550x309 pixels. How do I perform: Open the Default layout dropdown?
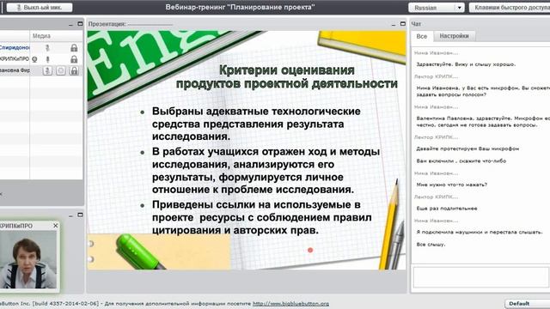pos(527,303)
